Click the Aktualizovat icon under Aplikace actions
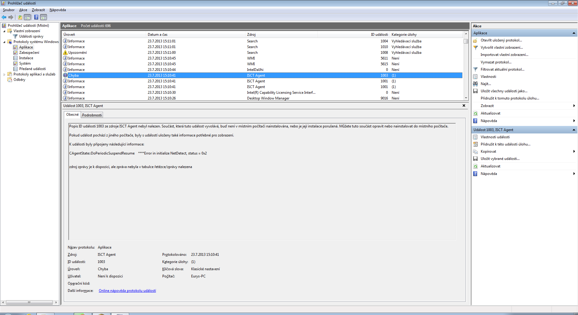This screenshot has width=578, height=315. pos(475,113)
